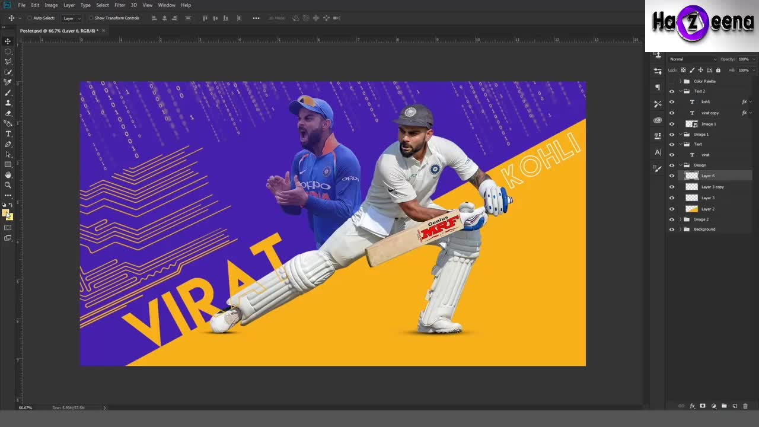Toggle visibility of Layer 6
Viewport: 759px width, 427px height.
pos(672,176)
